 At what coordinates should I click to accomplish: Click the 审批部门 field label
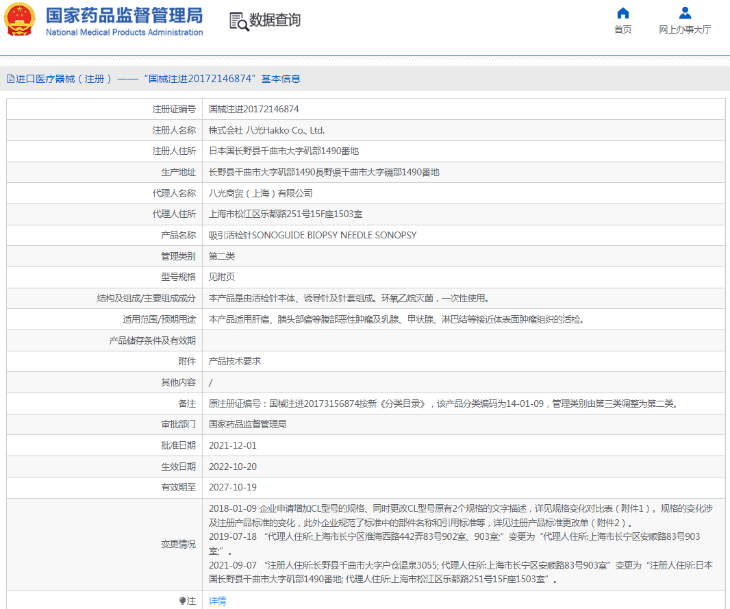point(178,424)
